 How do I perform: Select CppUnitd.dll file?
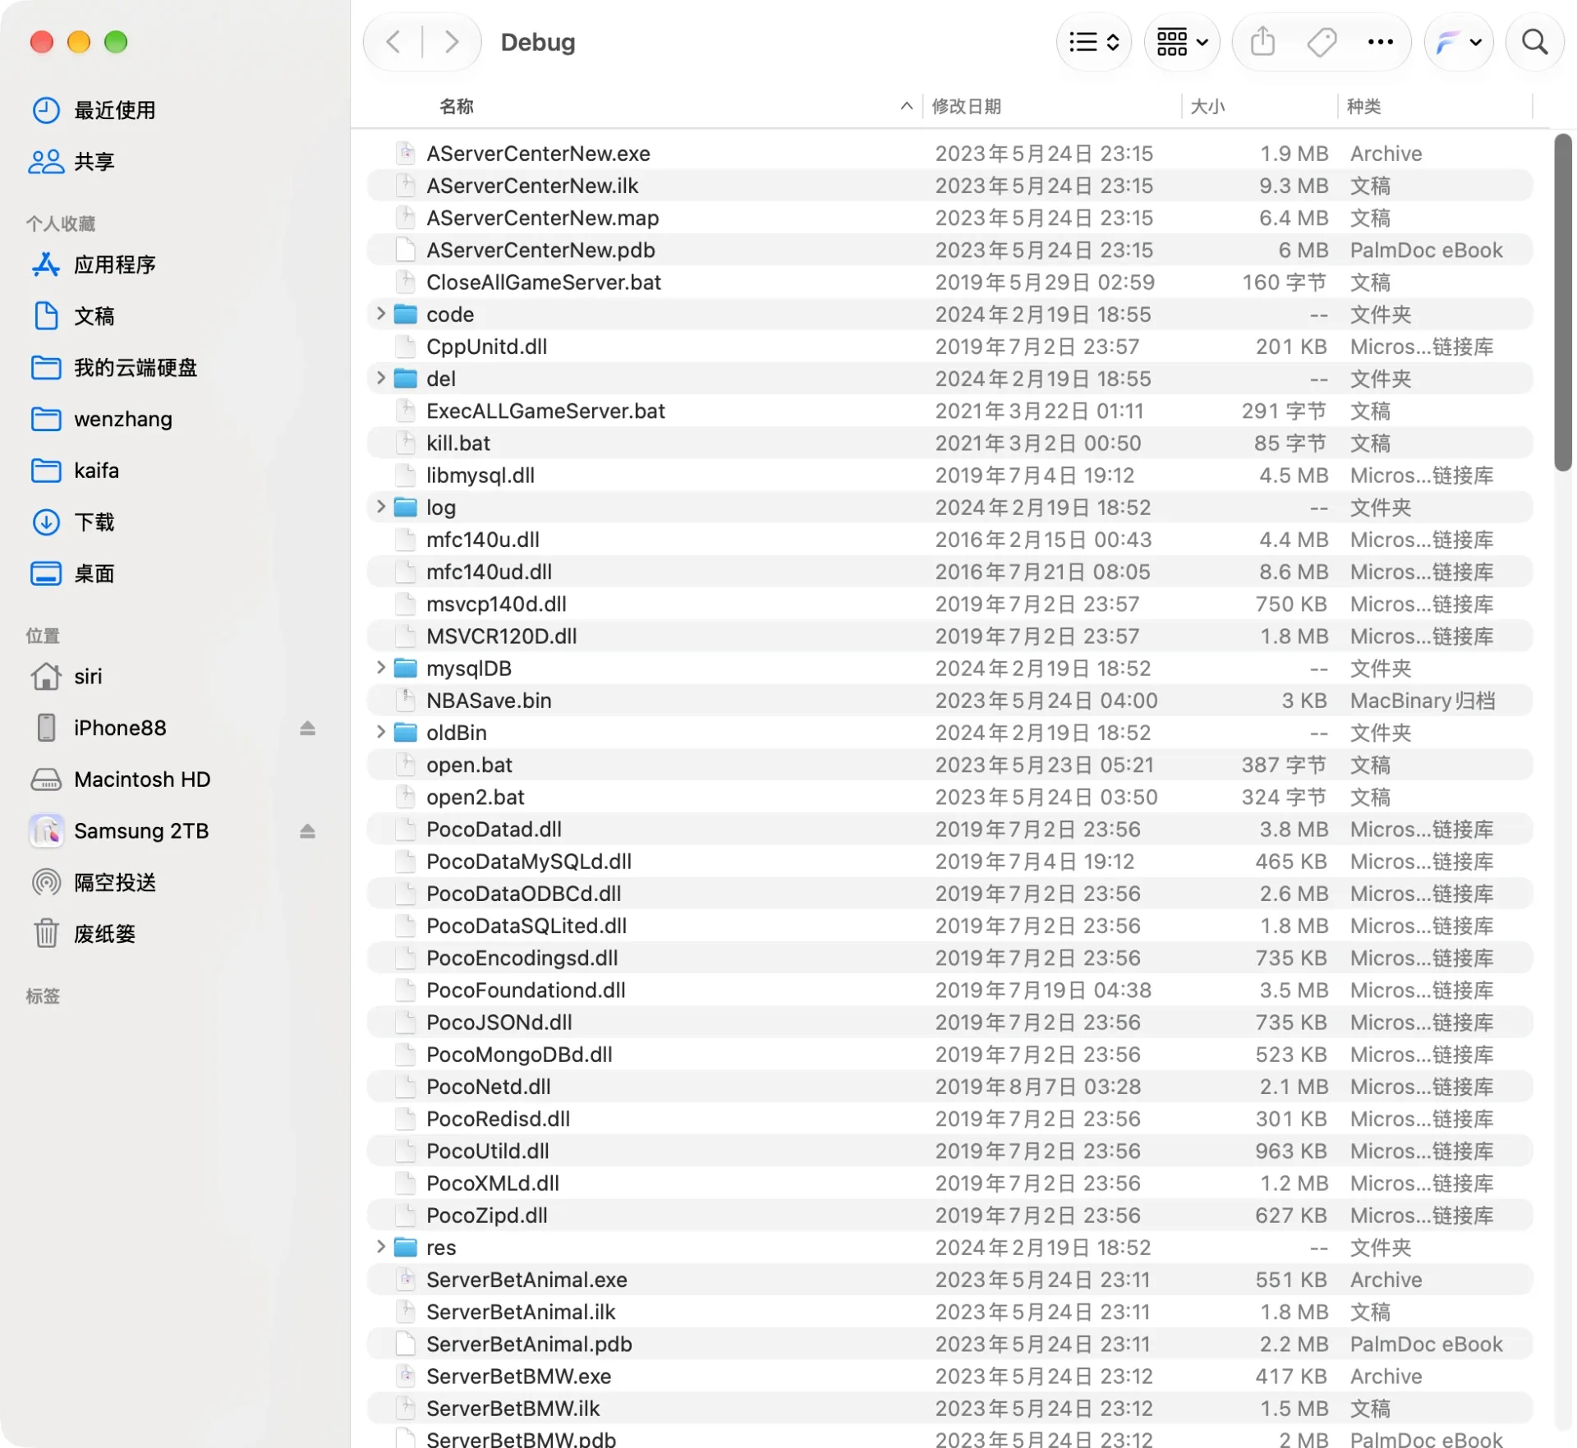(949, 347)
